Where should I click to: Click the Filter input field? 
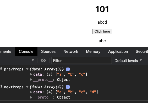coord(82,60)
